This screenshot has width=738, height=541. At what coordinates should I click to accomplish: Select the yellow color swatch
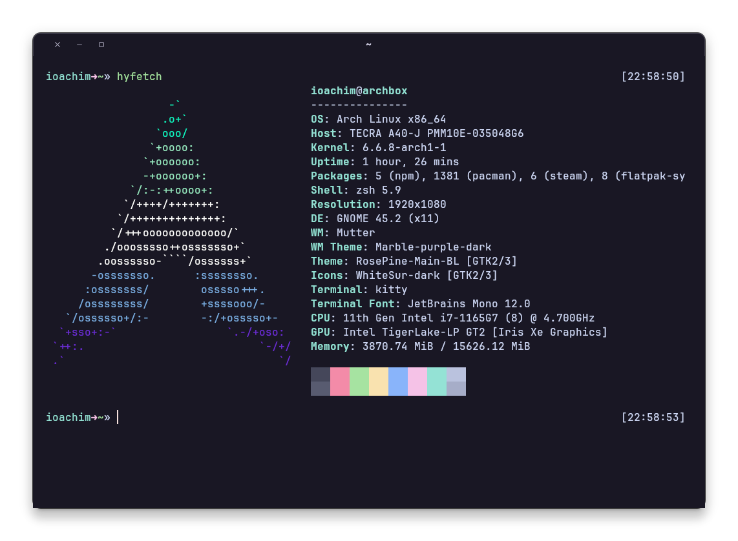(x=378, y=381)
